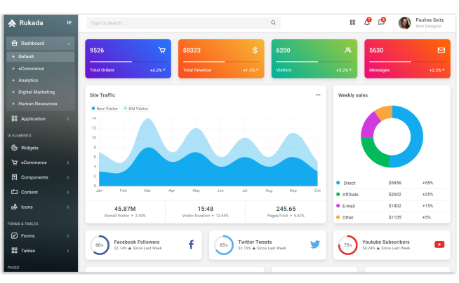Click the envelope icon on Messages card

[441, 50]
